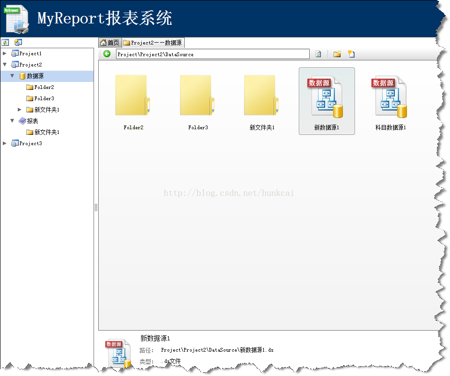The height and width of the screenshot is (376, 450).
Task: Click the new file toolbar icon
Action: pyautogui.click(x=351, y=54)
